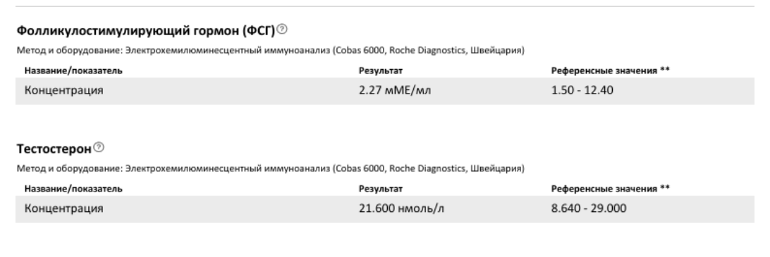The width and height of the screenshot is (770, 257).
Task: Open the help icon next to ФСГ heading
Action: click(282, 30)
